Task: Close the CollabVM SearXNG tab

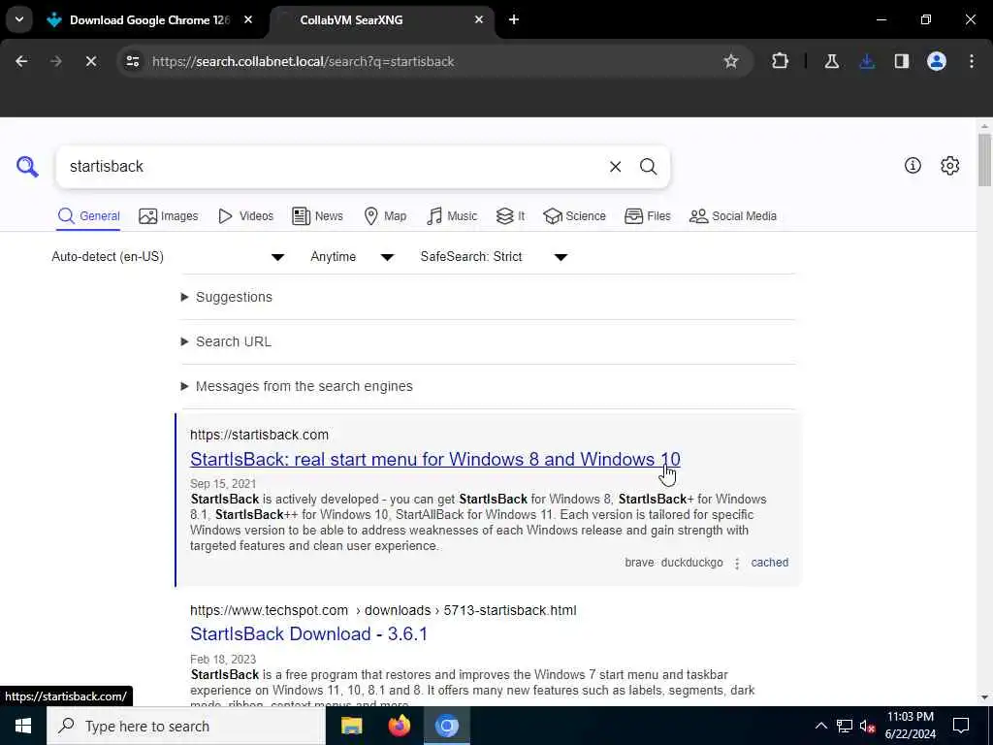Action: pos(479,19)
